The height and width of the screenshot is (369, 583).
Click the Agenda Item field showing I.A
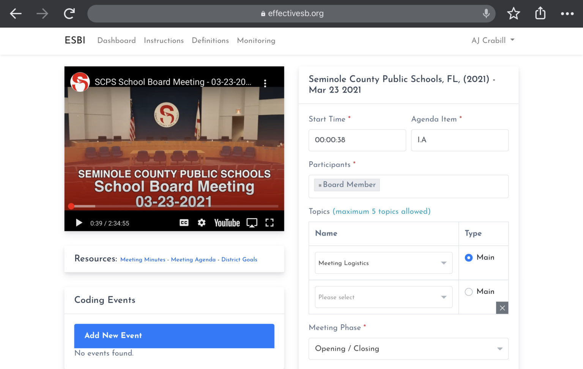click(460, 140)
